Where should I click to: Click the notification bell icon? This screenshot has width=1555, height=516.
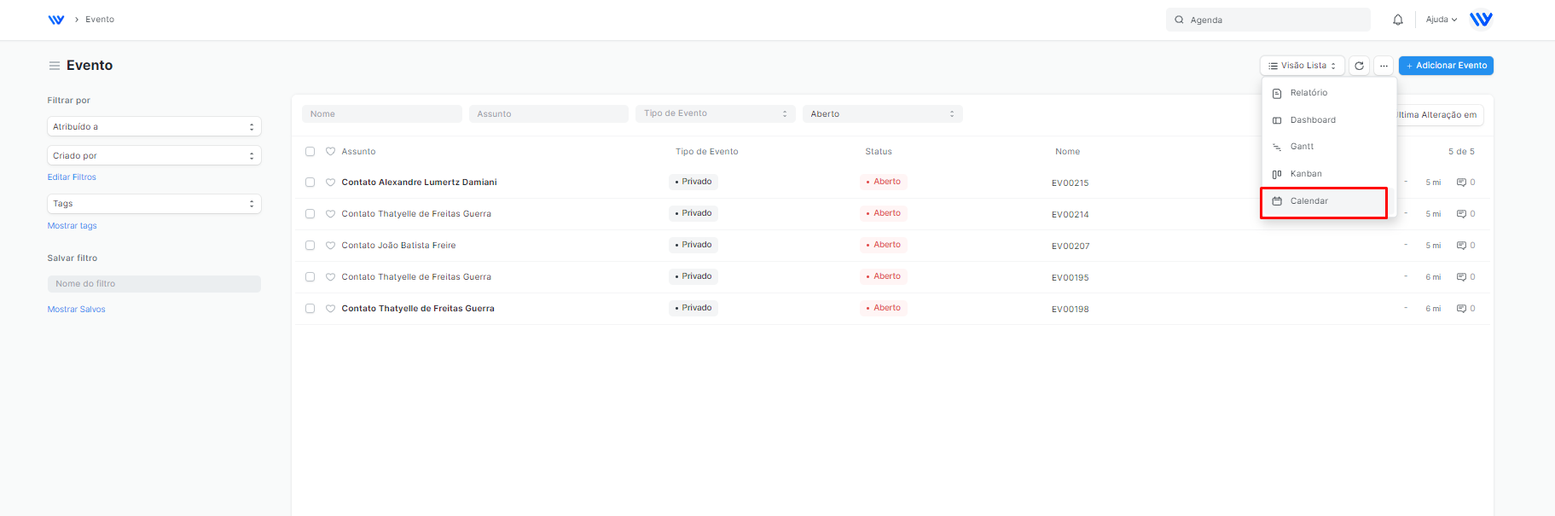tap(1398, 20)
